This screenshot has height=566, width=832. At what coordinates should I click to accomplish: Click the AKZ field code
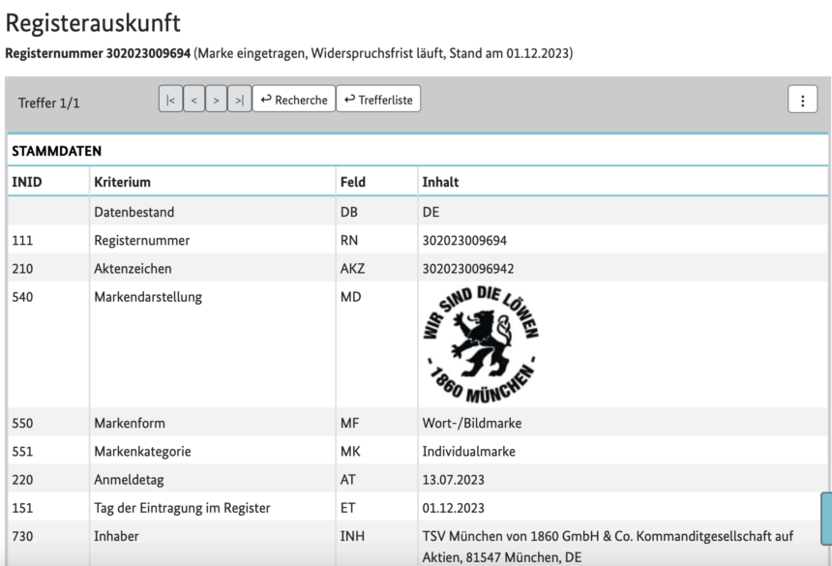click(x=352, y=268)
